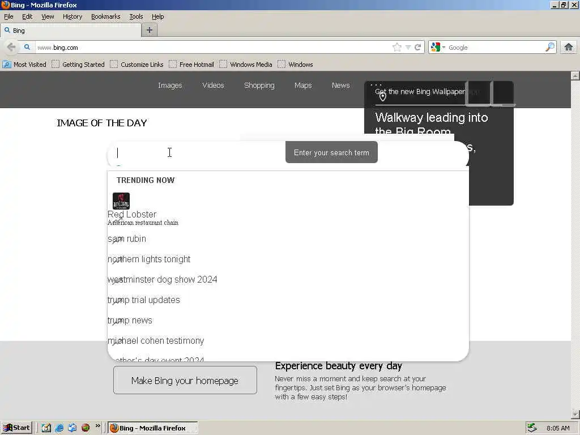Click the location pin icon in image card
The height and width of the screenshot is (435, 580).
(383, 97)
